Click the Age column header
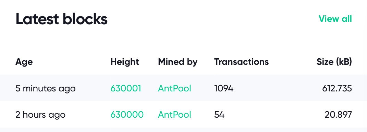367x132 pixels. (x=24, y=62)
